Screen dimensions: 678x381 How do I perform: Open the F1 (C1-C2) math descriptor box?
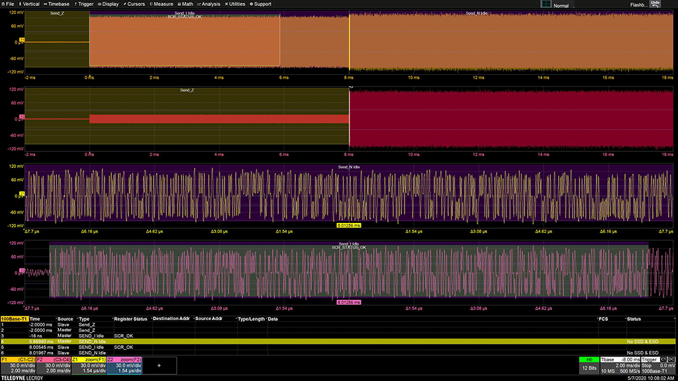(x=18, y=365)
